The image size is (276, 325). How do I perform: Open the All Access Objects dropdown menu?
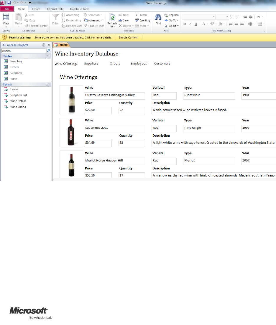44,45
